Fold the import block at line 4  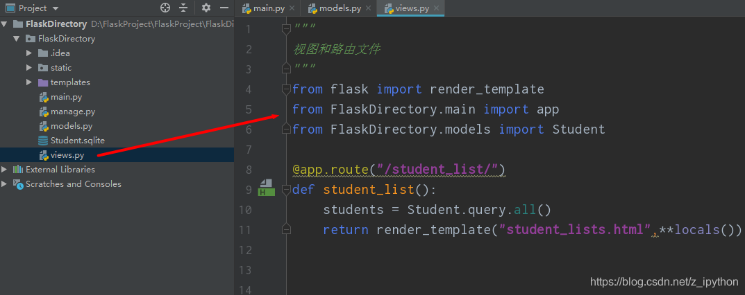point(286,89)
